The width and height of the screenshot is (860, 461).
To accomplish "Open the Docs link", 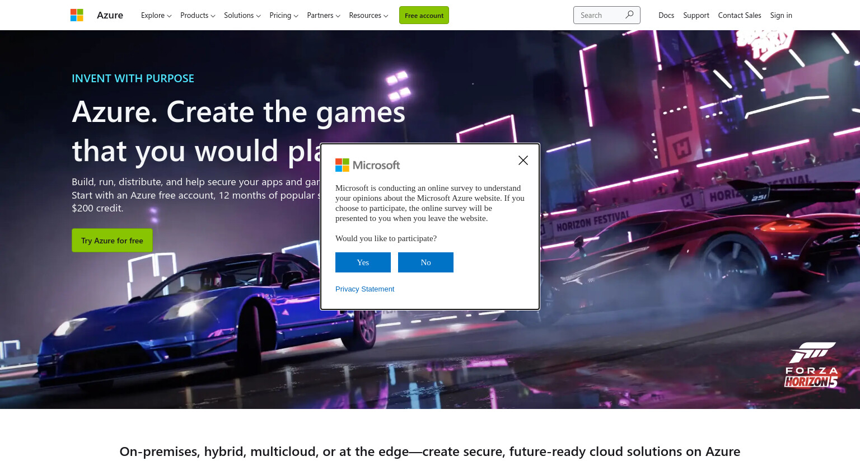I will point(666,15).
